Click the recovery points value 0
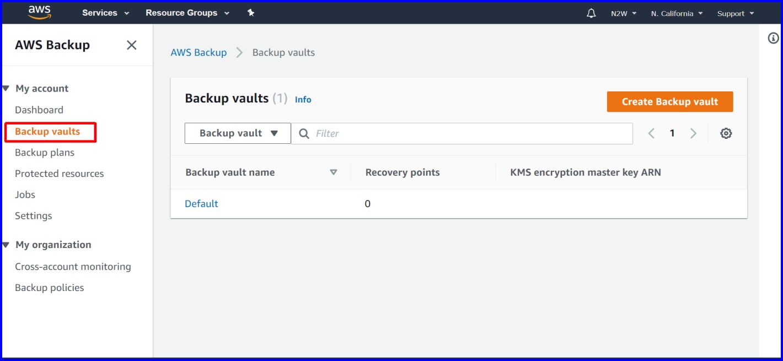 368,204
